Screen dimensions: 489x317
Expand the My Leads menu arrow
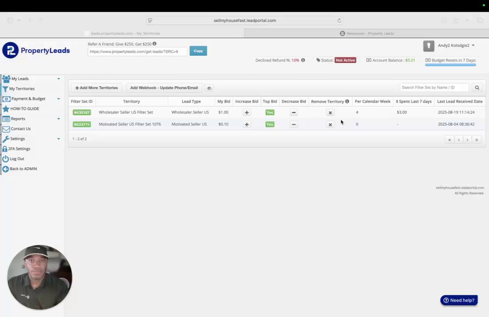[58, 79]
